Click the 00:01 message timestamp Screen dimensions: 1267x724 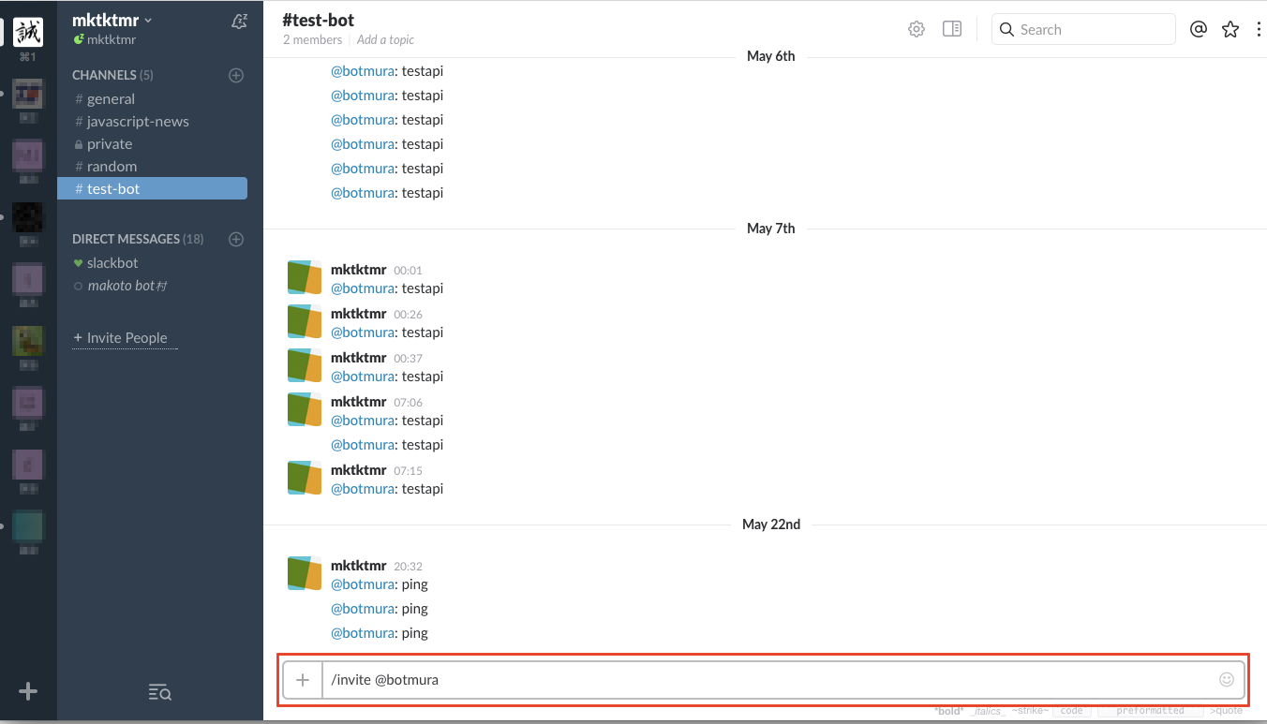coord(408,271)
